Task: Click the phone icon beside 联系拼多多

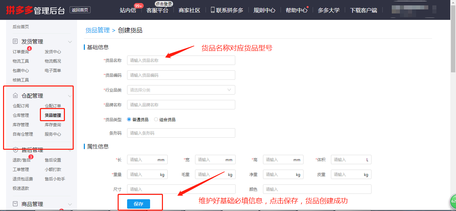Action: click(213, 10)
